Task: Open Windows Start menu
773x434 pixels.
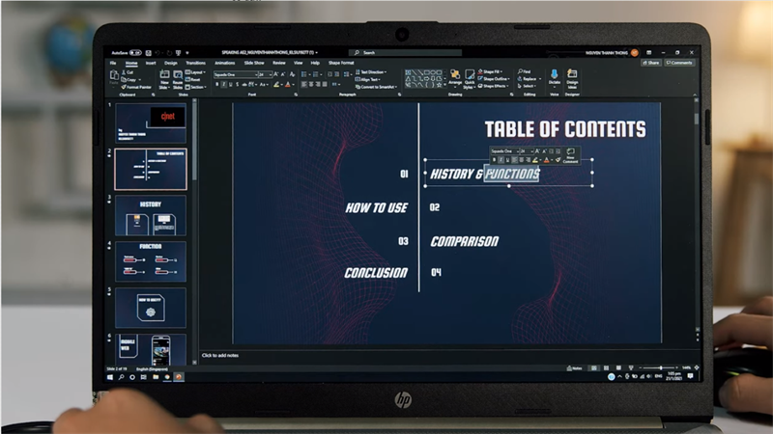Action: point(110,377)
